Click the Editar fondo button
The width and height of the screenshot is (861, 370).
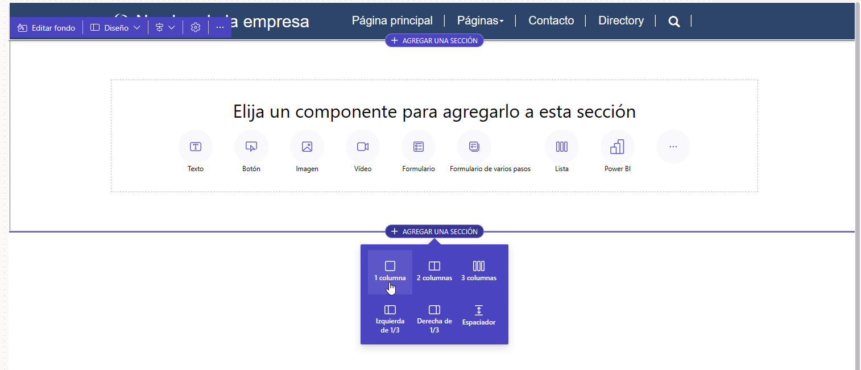(46, 27)
